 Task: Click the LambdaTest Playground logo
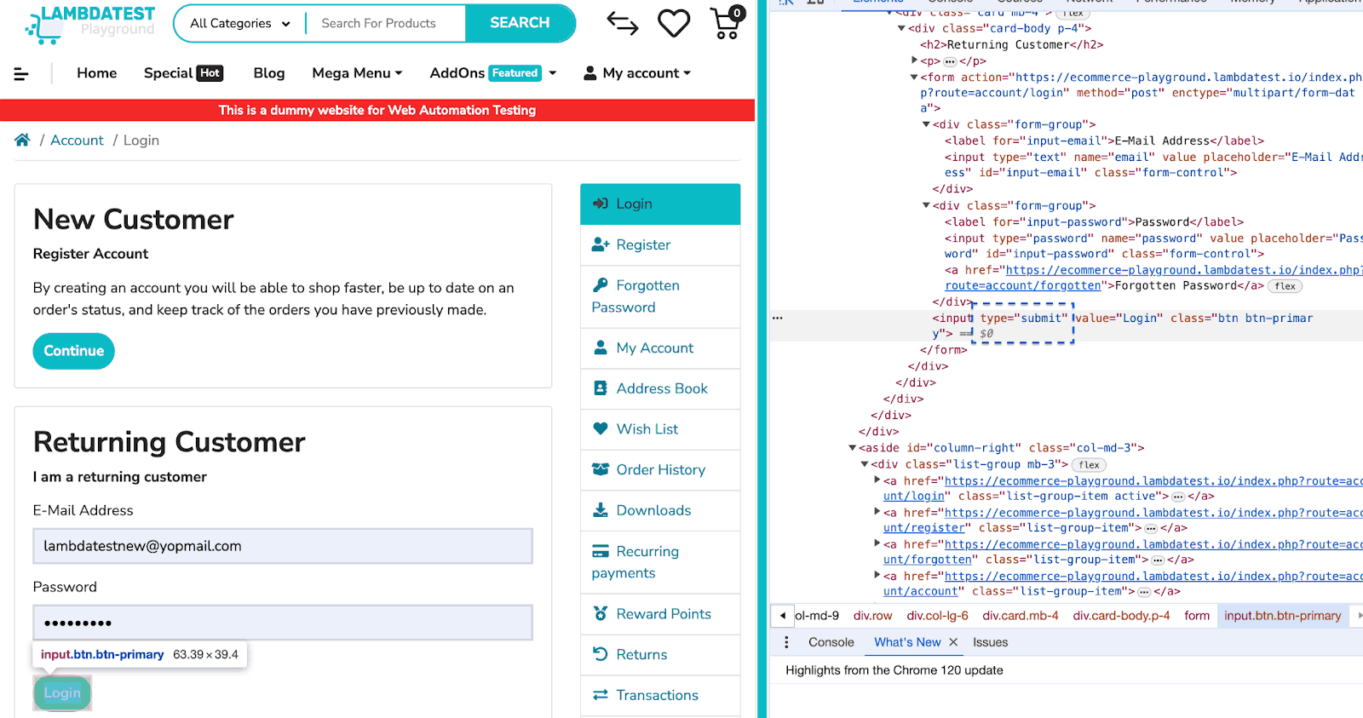pyautogui.click(x=90, y=24)
